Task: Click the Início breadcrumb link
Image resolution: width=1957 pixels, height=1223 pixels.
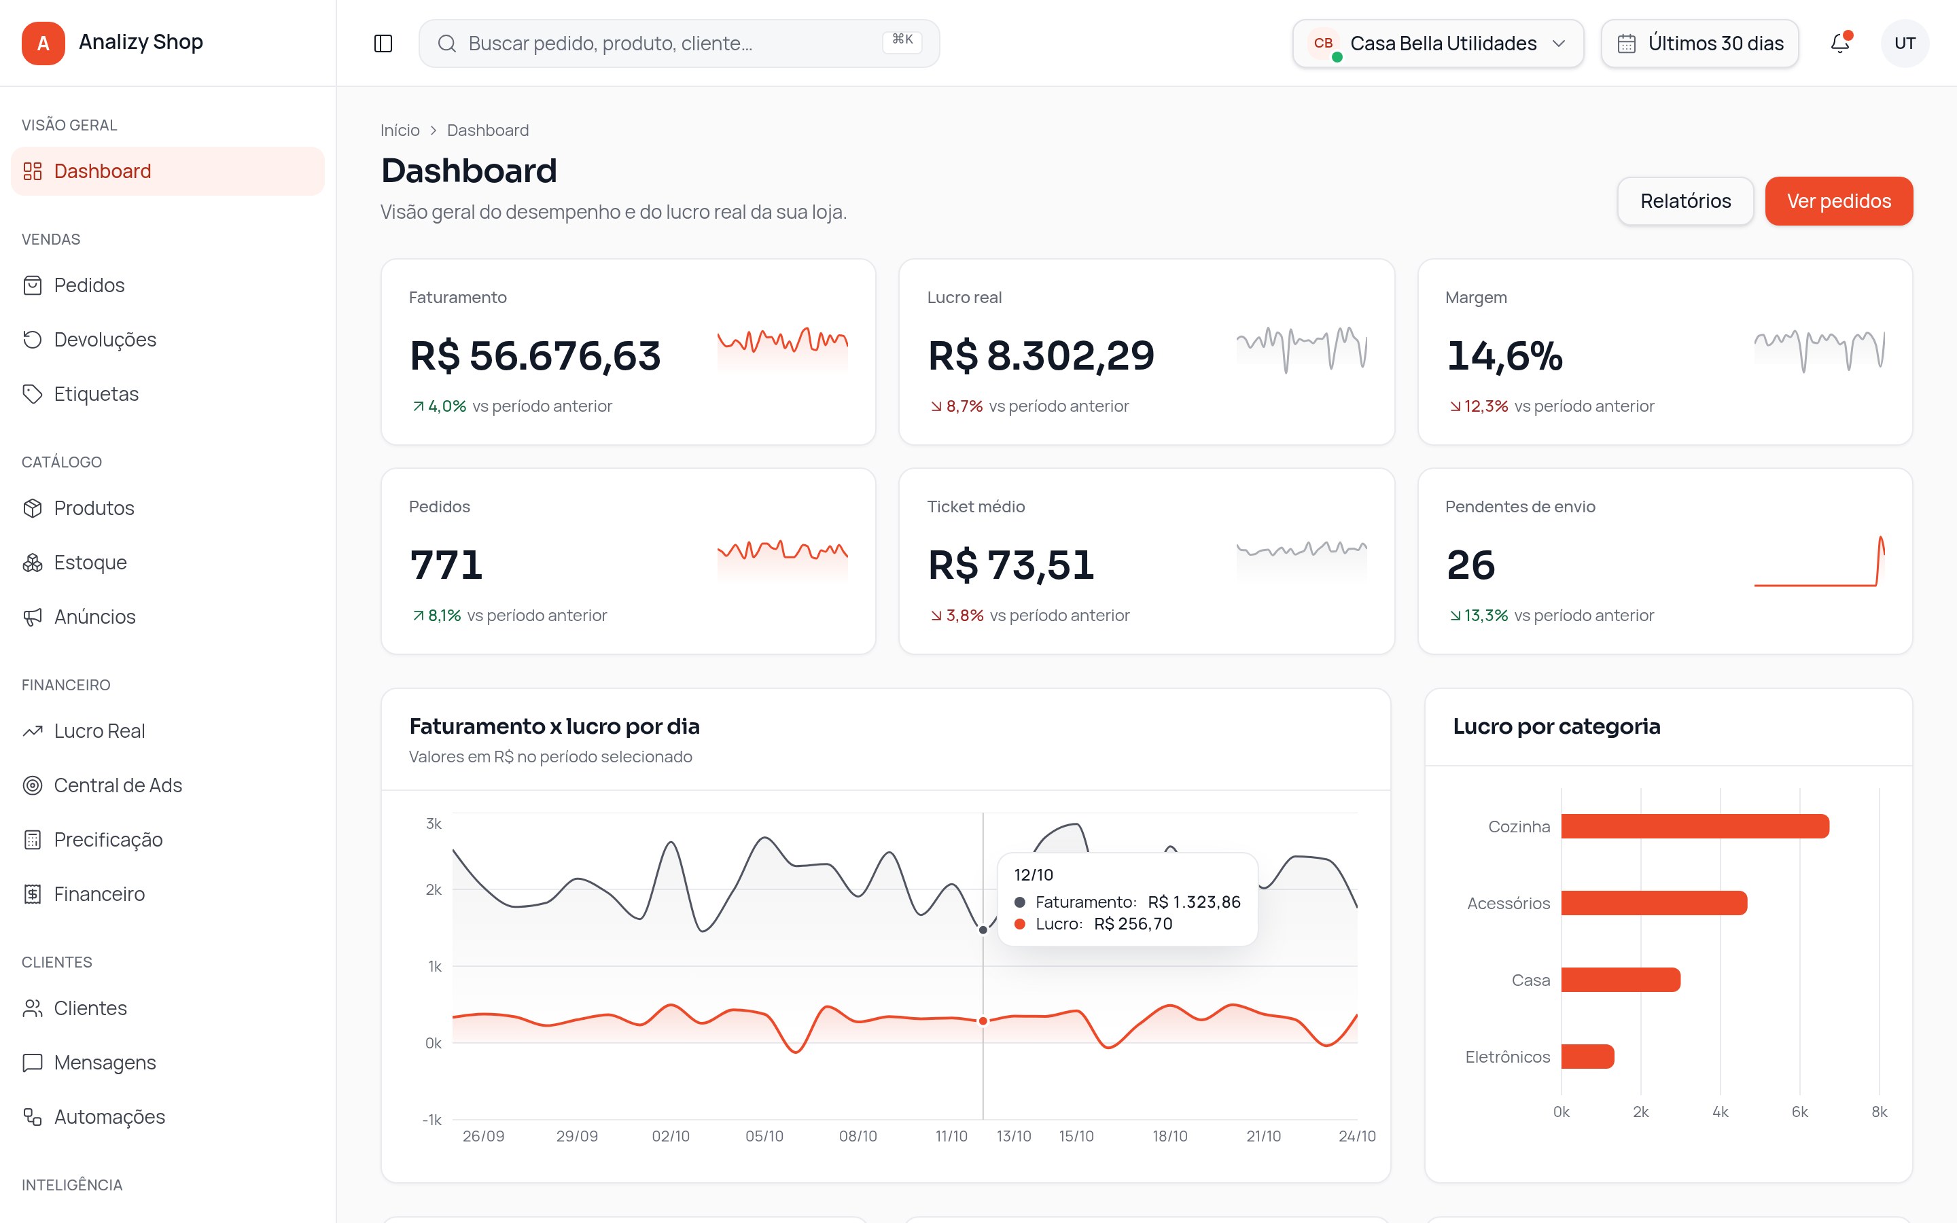Action: click(x=400, y=130)
